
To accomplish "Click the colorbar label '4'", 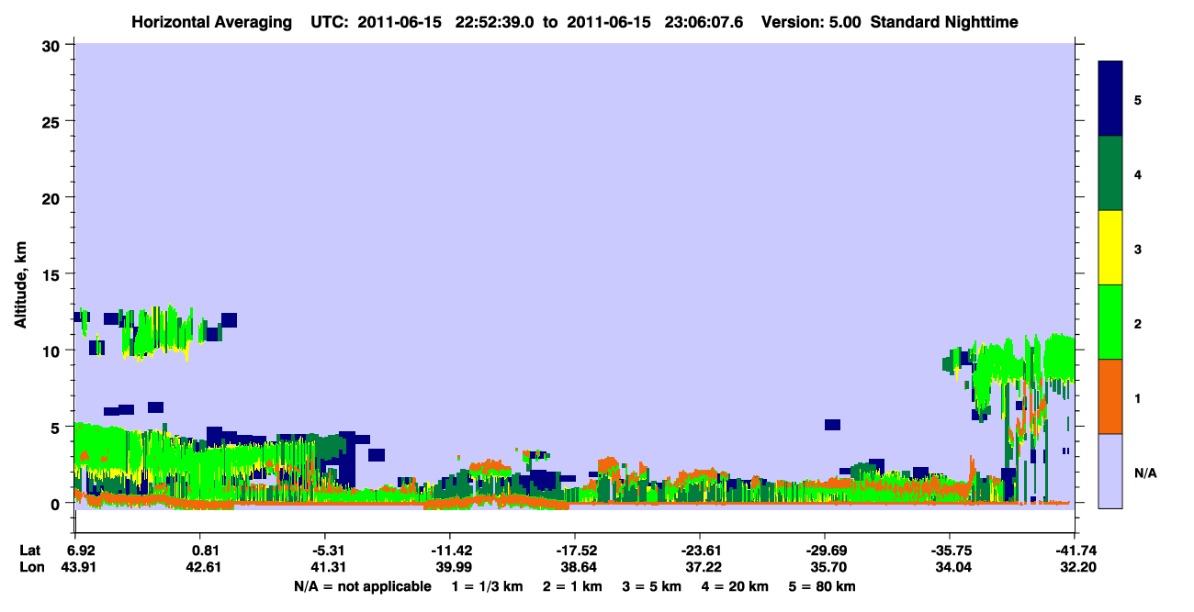I will pyautogui.click(x=1138, y=174).
